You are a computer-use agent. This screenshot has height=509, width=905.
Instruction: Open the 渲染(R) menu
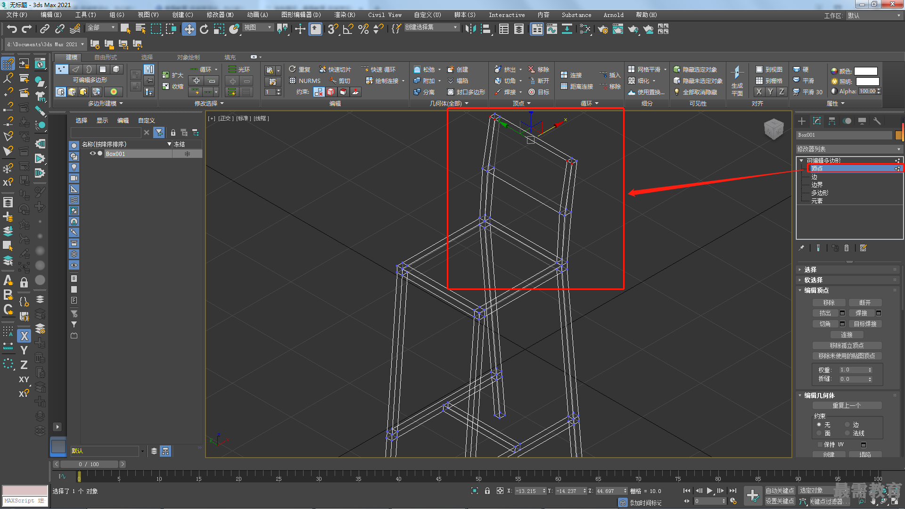coord(345,15)
